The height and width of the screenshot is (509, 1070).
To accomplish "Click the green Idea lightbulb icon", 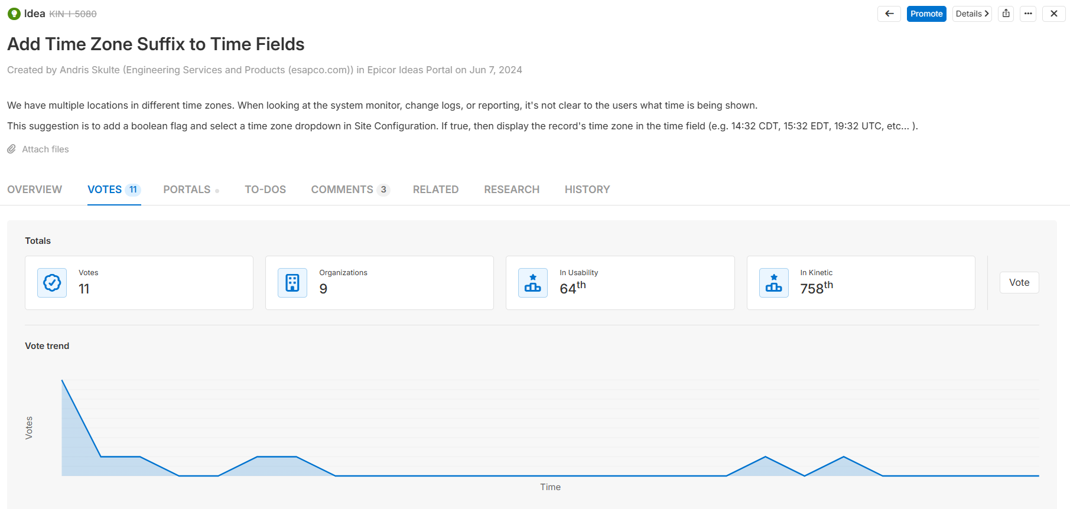I will click(14, 14).
